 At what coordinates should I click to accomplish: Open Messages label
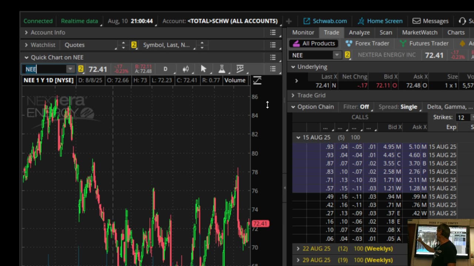[435, 21]
